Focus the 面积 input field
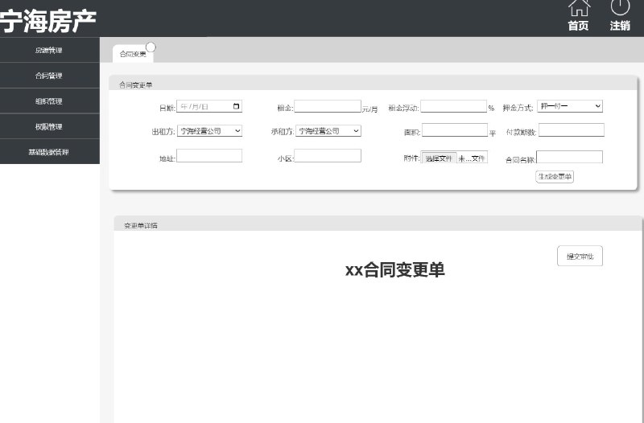Image resolution: width=644 pixels, height=423 pixels. tap(455, 130)
